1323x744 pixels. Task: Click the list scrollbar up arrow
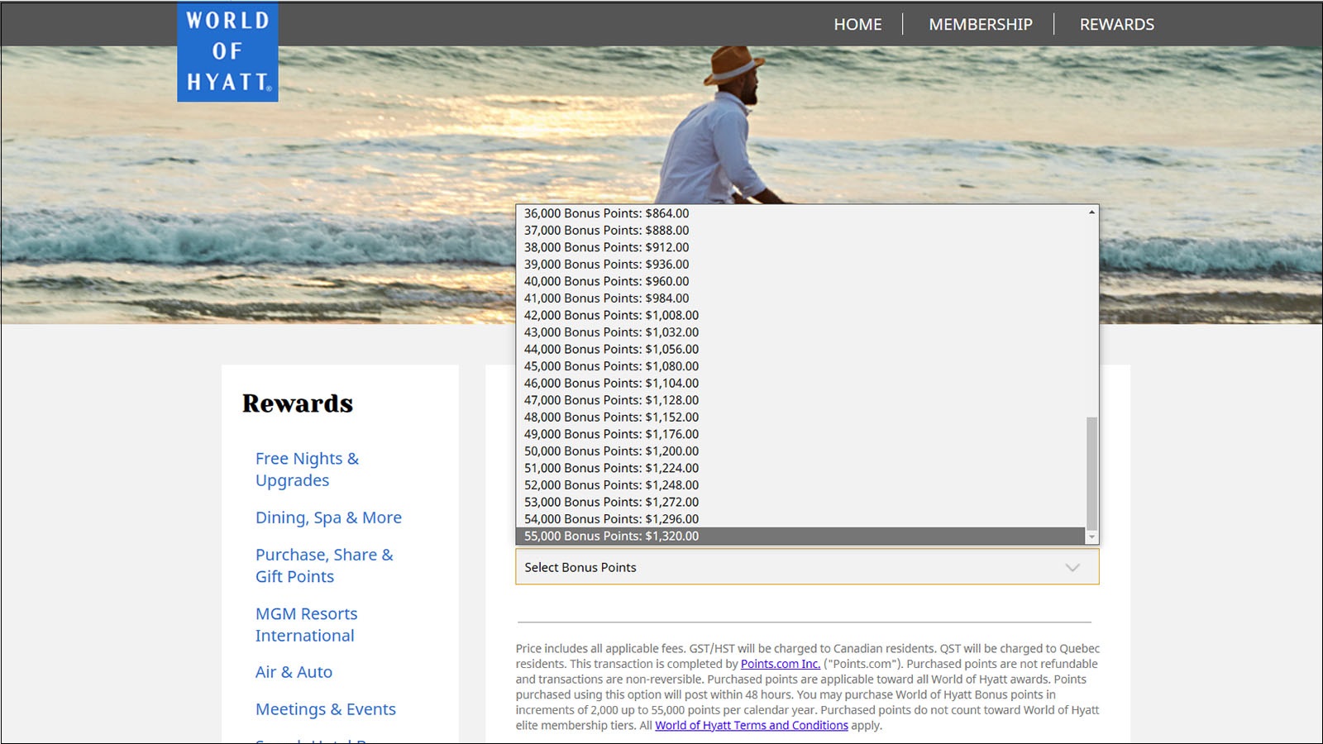1091,212
